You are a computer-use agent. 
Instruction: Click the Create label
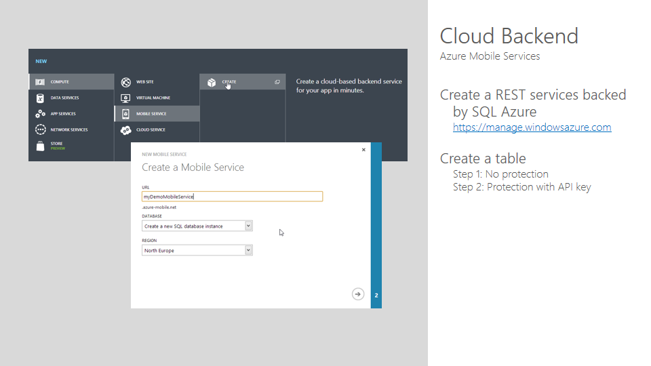coord(229,82)
